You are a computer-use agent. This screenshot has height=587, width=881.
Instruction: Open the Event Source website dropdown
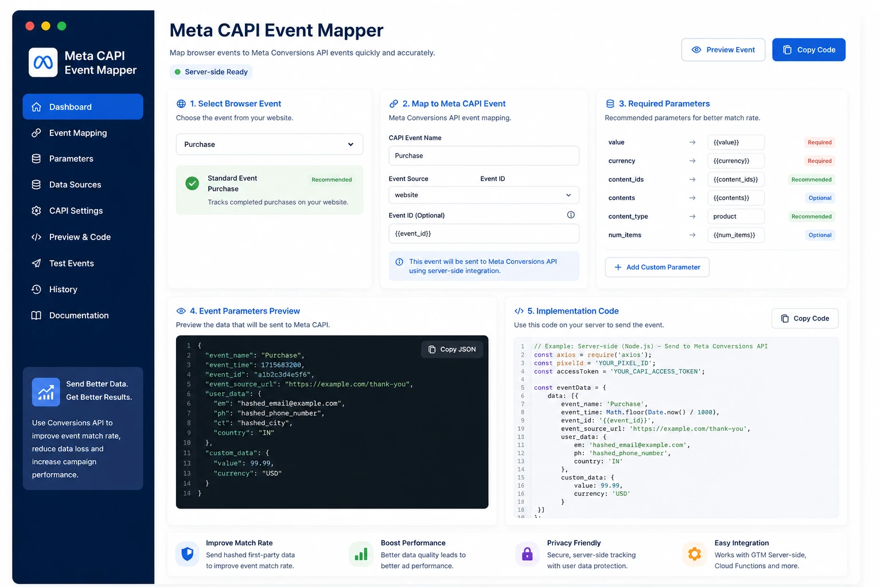pyautogui.click(x=484, y=195)
